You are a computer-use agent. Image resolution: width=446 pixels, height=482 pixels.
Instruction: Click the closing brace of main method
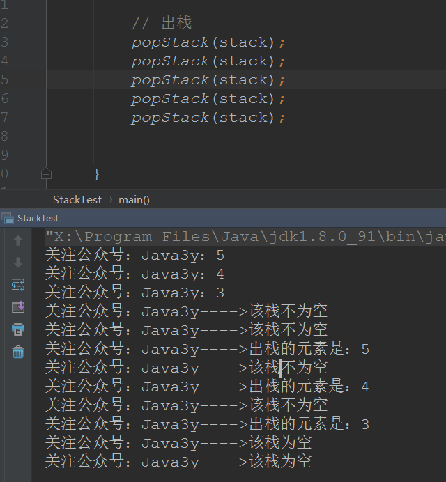[97, 174]
